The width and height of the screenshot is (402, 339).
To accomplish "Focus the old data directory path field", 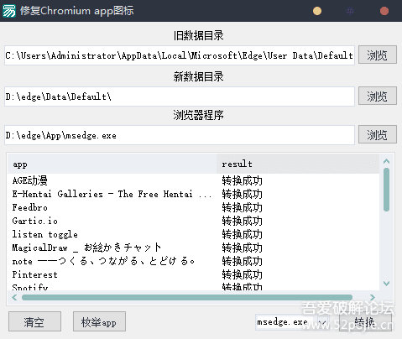I will pos(180,55).
